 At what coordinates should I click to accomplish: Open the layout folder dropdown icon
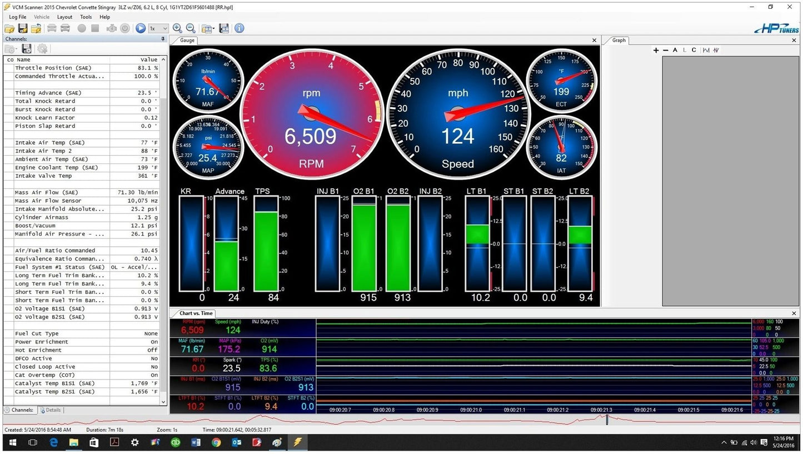coord(208,28)
